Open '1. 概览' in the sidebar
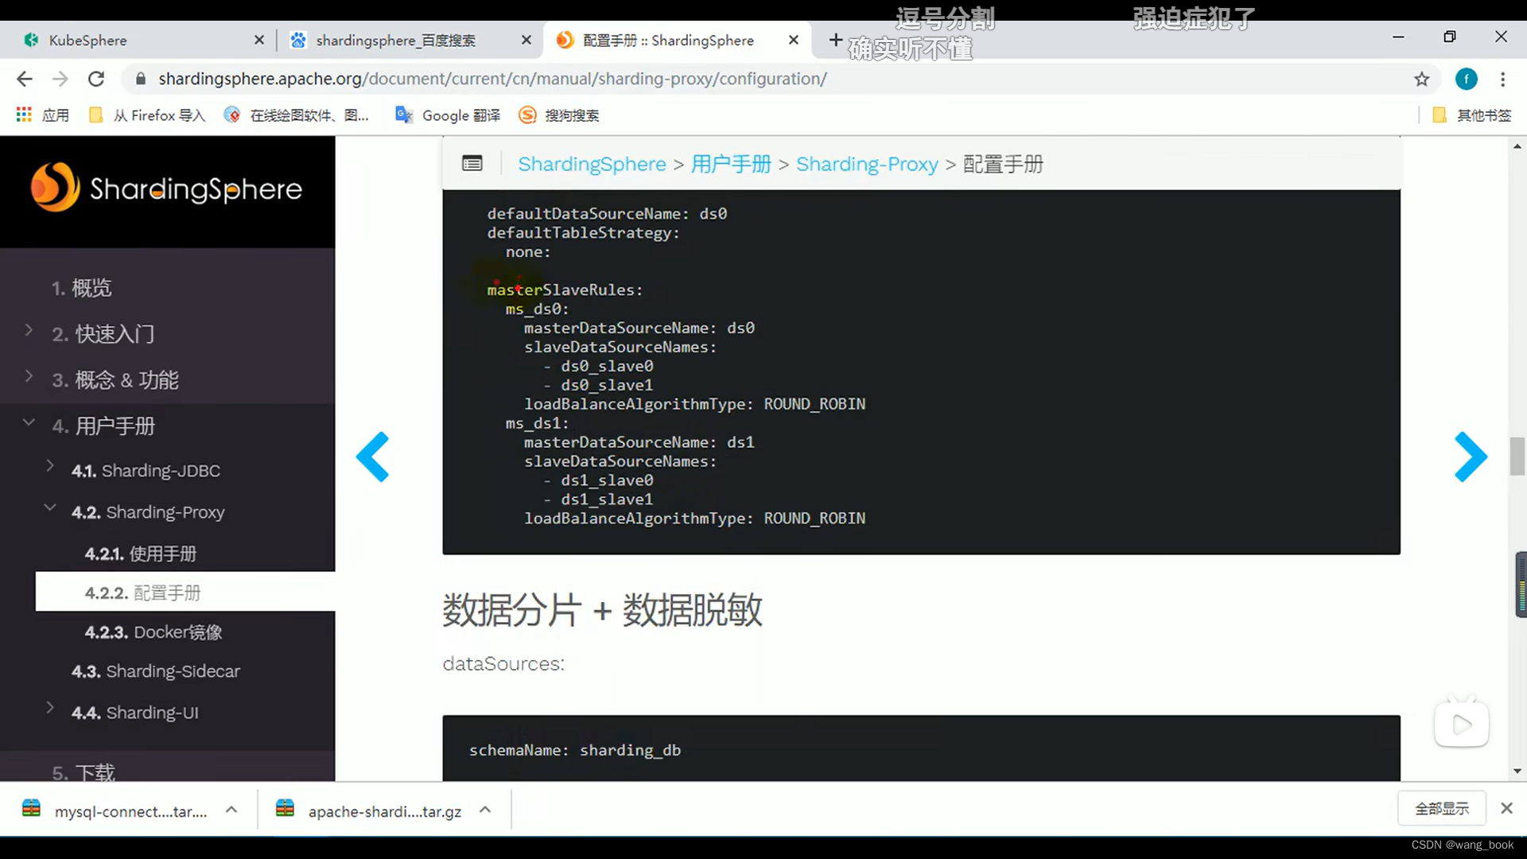Viewport: 1527px width, 859px height. [x=82, y=288]
